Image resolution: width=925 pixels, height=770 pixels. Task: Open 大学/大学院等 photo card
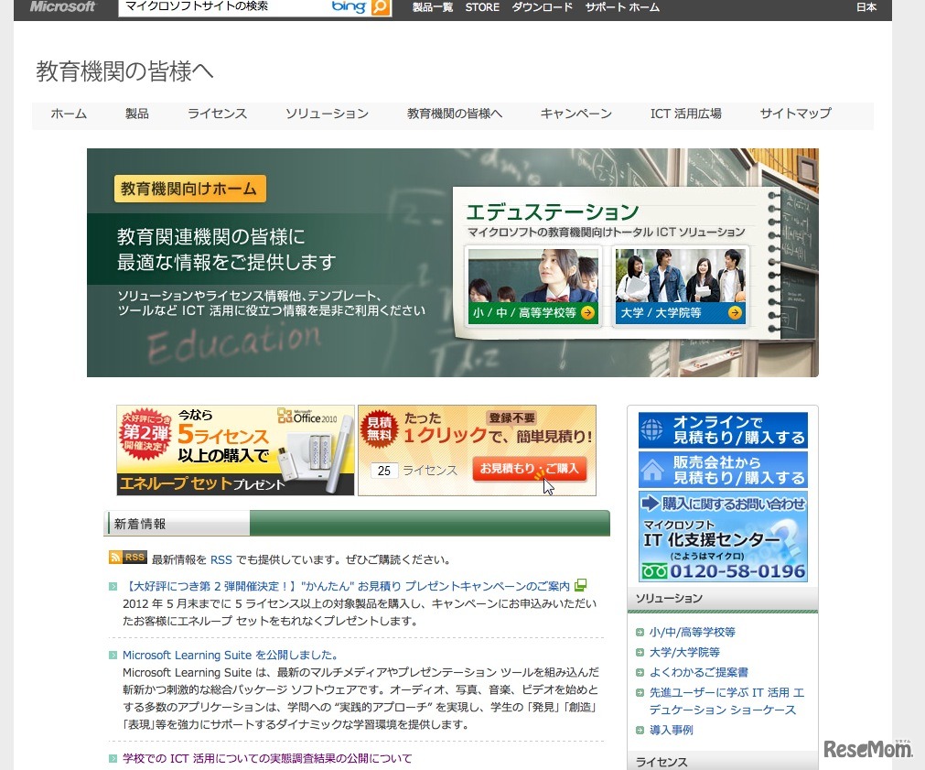pos(680,287)
